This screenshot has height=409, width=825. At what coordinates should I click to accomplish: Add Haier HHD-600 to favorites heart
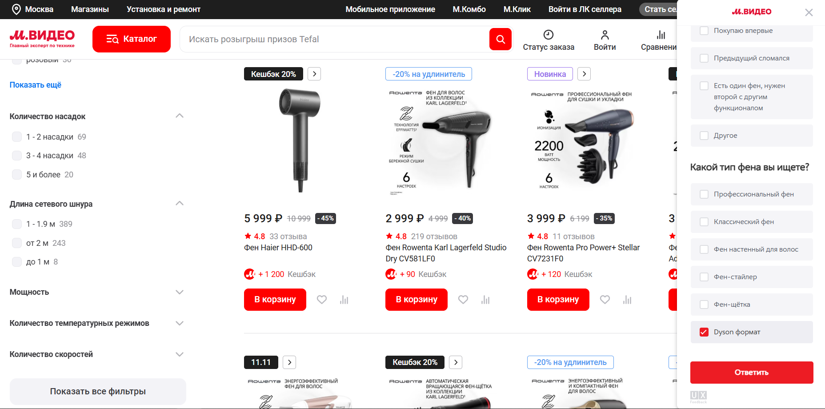pos(322,300)
